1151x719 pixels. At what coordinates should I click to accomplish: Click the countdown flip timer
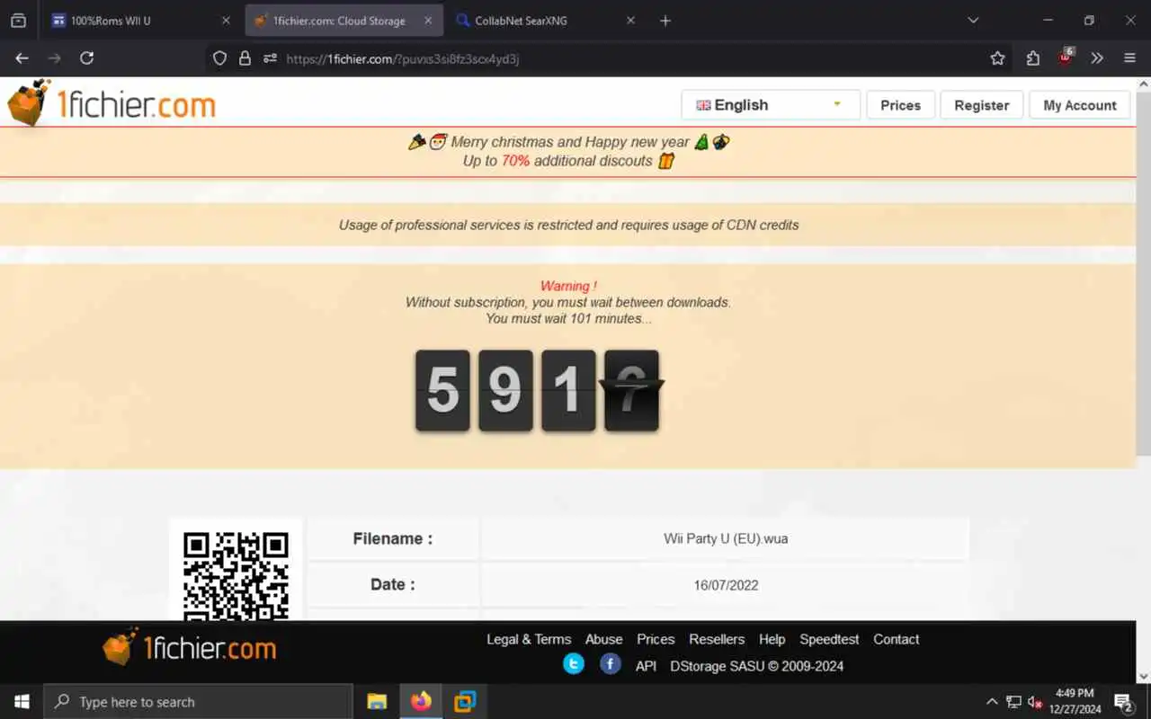[538, 391]
